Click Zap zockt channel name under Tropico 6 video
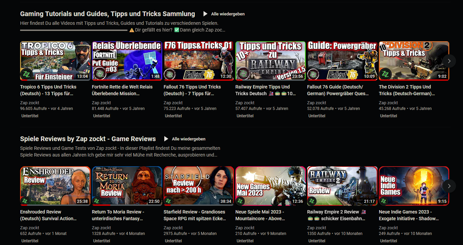 coord(30,103)
